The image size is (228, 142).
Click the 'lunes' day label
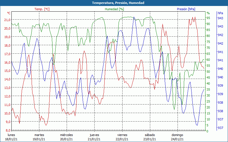click(11, 135)
